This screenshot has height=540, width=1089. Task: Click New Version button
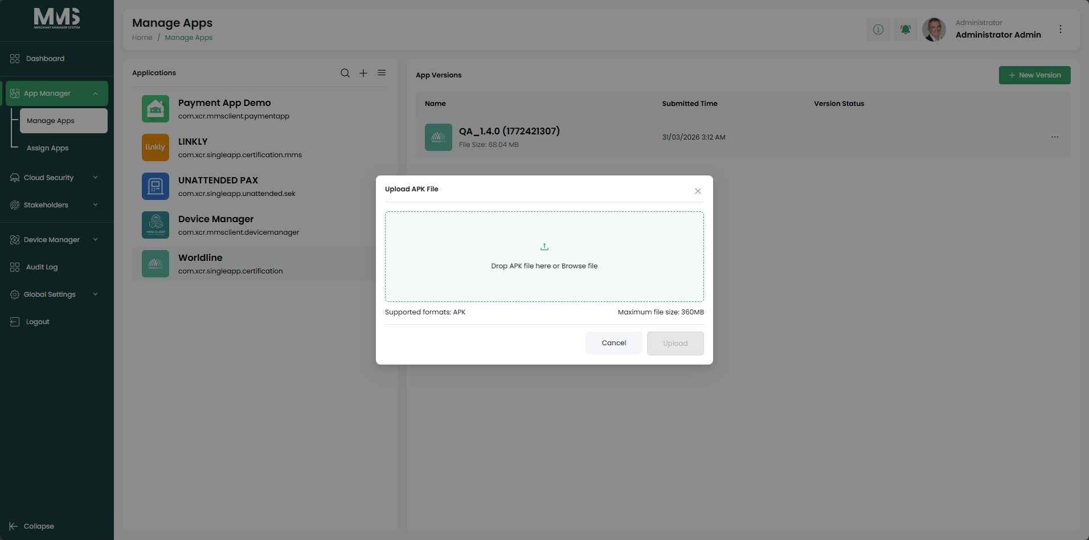[x=1034, y=75]
